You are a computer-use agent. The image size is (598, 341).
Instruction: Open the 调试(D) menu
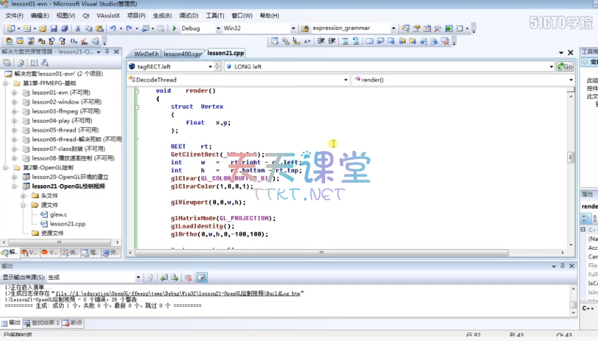click(189, 16)
